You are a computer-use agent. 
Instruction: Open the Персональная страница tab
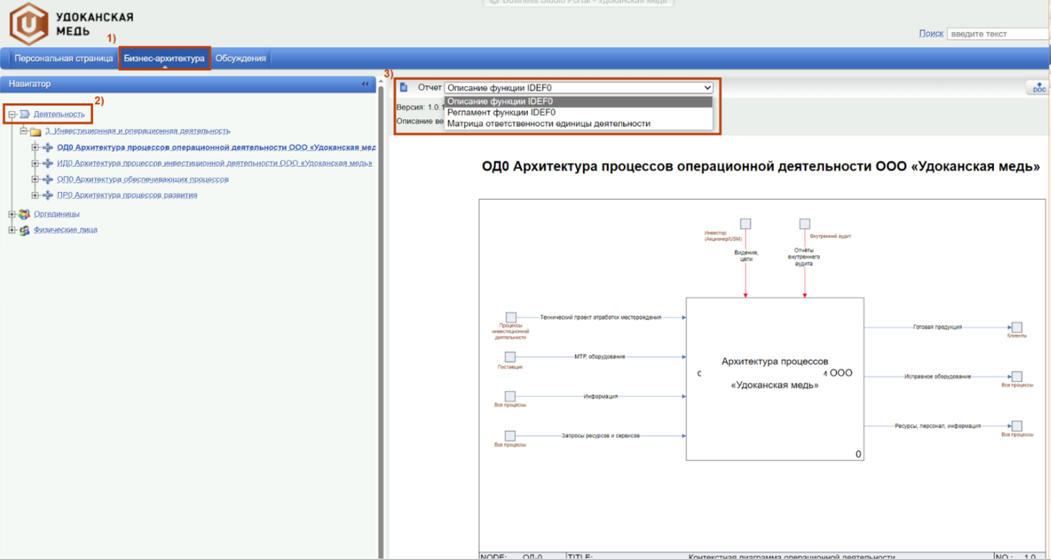(63, 58)
